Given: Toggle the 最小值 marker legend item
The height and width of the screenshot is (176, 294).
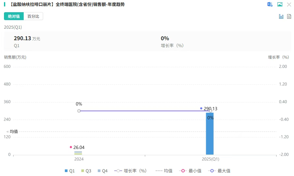Looking at the screenshot, I should click(190, 171).
